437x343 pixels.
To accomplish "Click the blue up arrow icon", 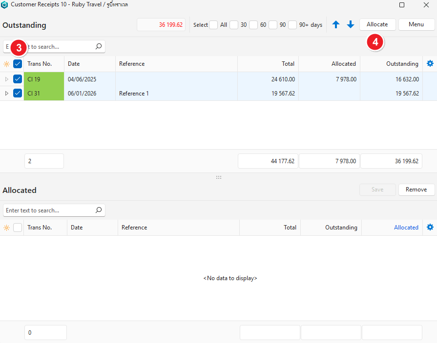I will (336, 25).
